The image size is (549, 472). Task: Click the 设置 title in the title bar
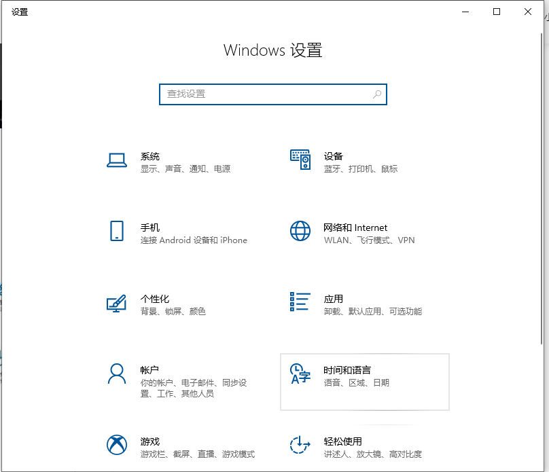(x=20, y=11)
